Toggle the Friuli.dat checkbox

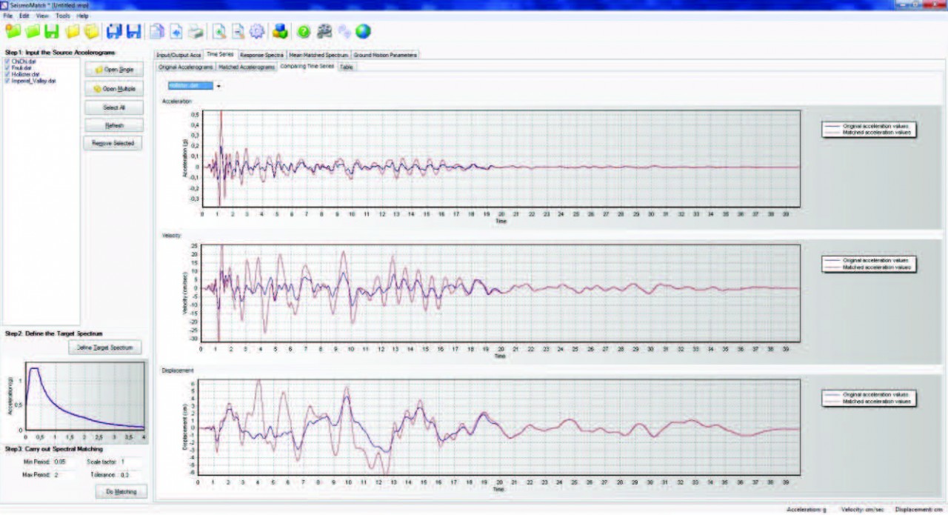pyautogui.click(x=7, y=67)
